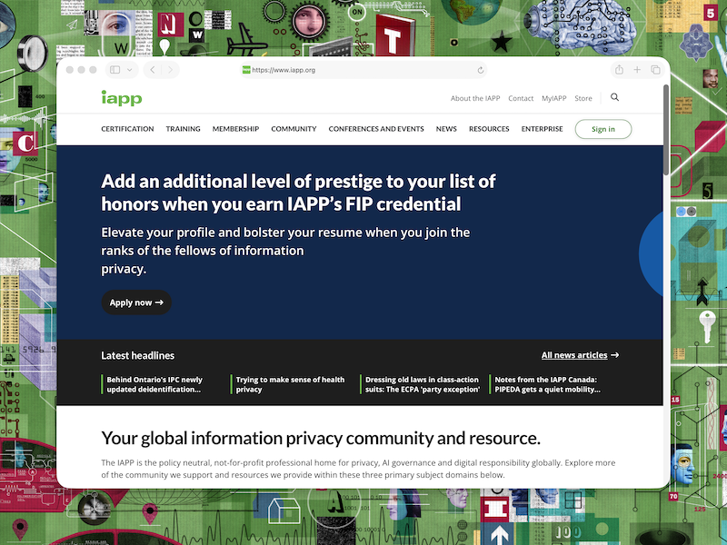Follow the About the IAPP link
727x545 pixels.
pyautogui.click(x=475, y=98)
